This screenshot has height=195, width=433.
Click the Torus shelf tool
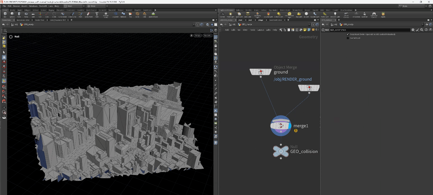click(x=26, y=14)
